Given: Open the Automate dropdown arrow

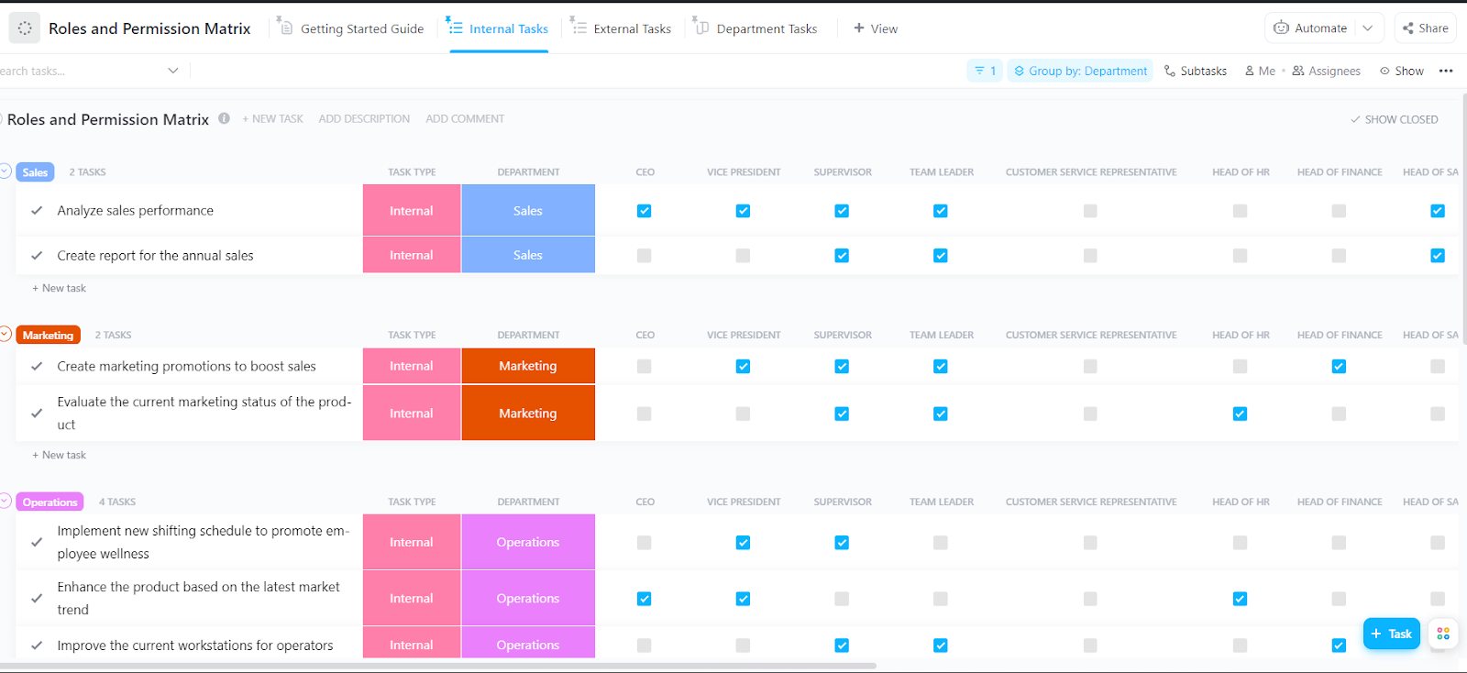Looking at the screenshot, I should click(1367, 28).
